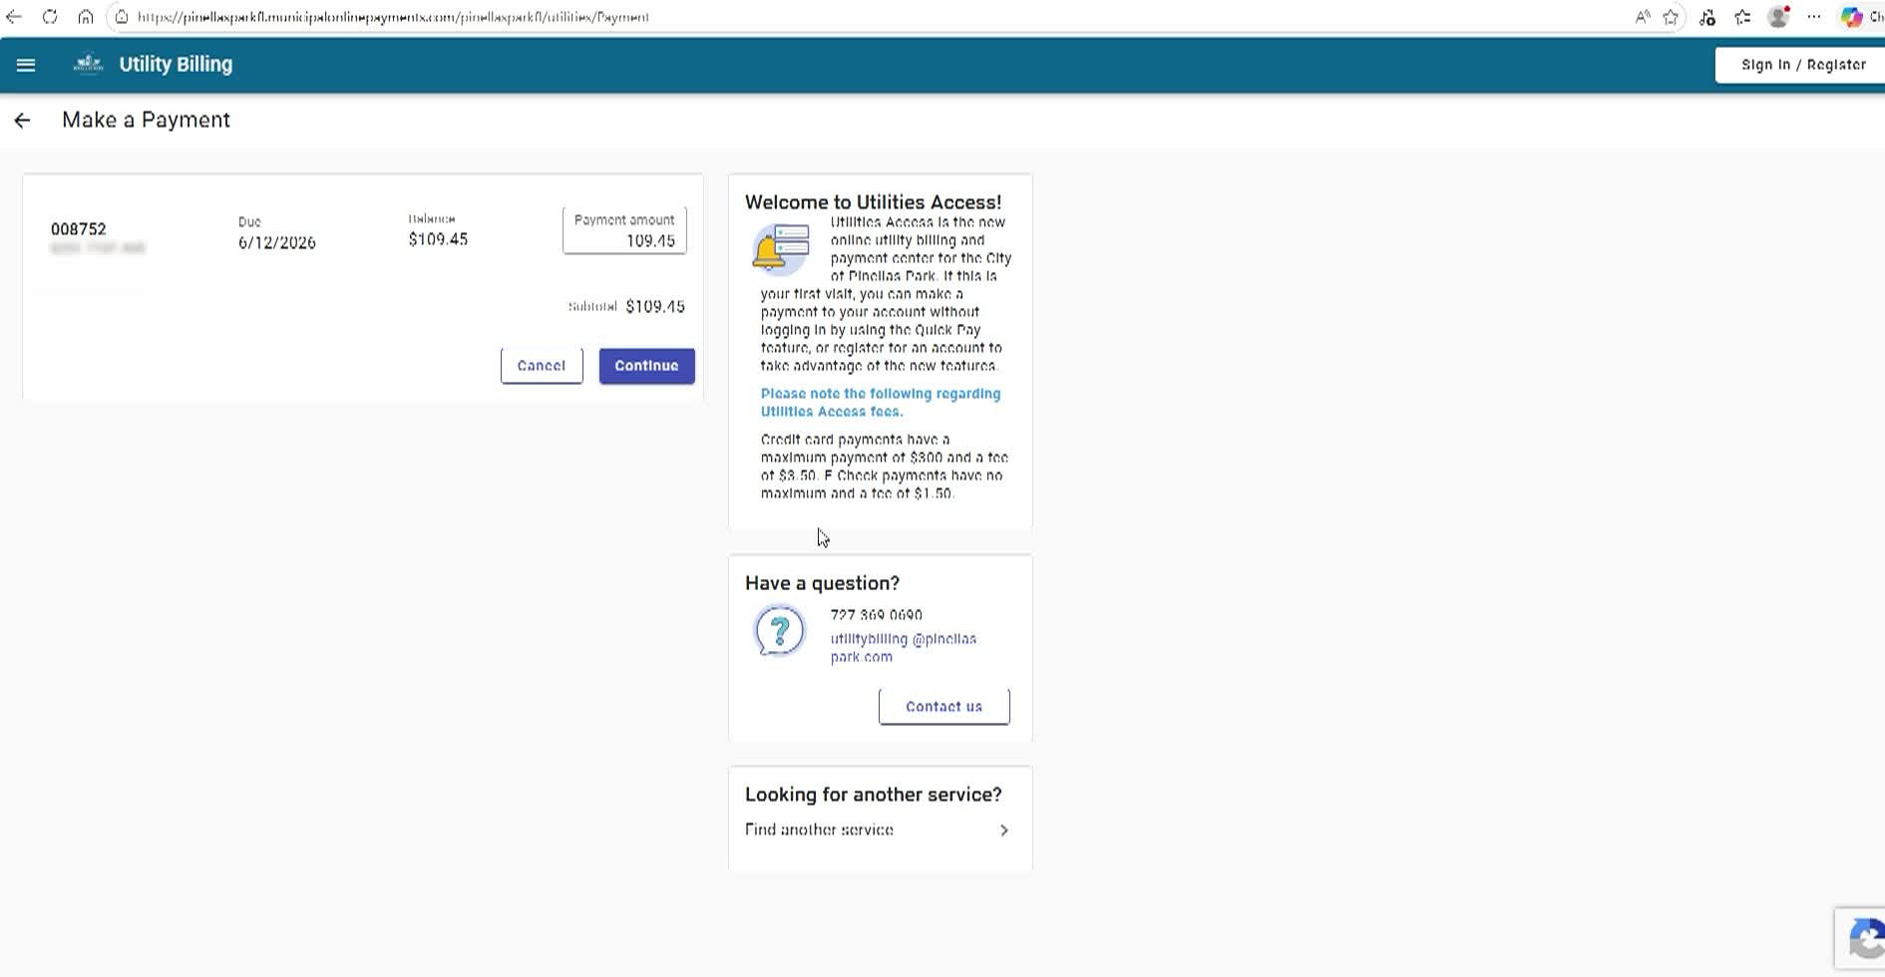Cancel the payment
1885x977 pixels.
tap(542, 366)
